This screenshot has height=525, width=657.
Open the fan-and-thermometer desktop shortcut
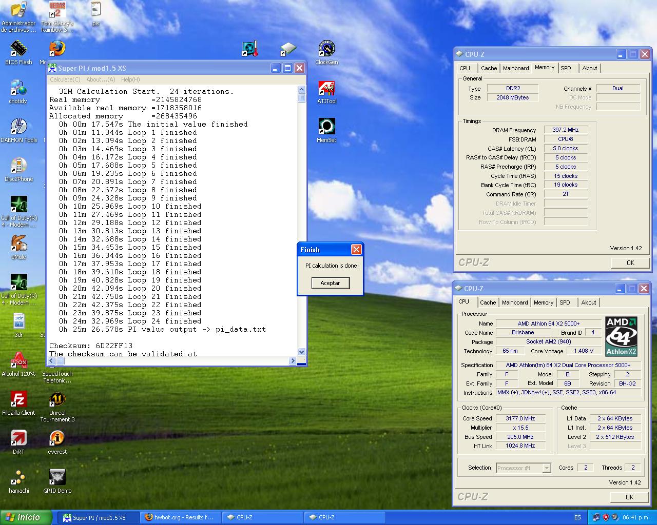coord(250,49)
